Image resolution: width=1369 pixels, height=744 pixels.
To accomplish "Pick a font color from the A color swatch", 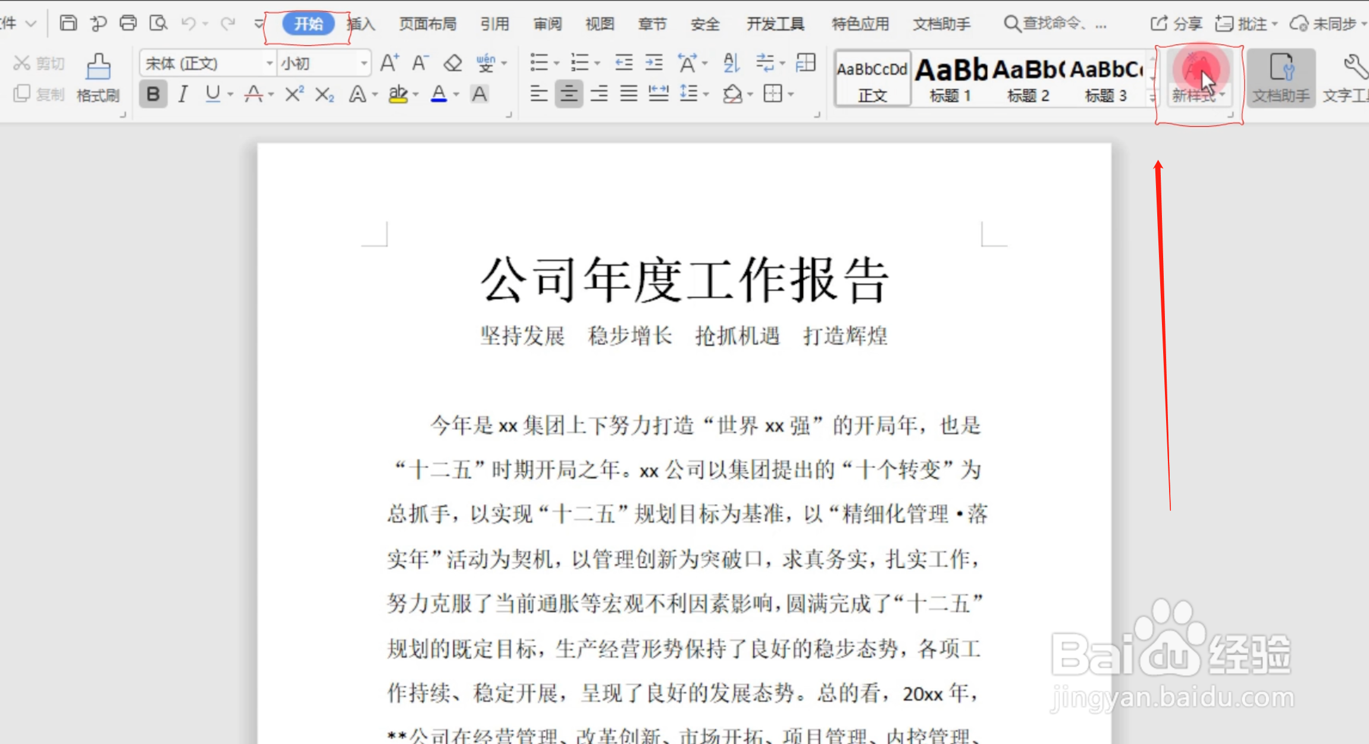I will [438, 93].
